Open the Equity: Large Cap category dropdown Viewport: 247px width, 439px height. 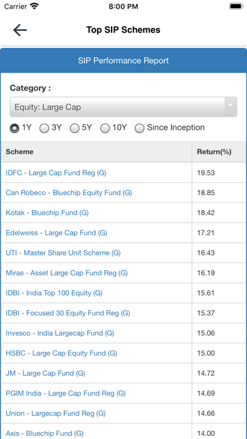click(x=123, y=107)
